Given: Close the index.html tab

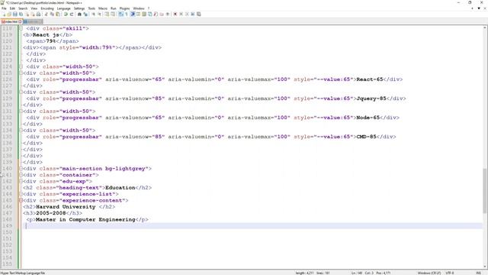Looking at the screenshot, I should tap(20, 21).
